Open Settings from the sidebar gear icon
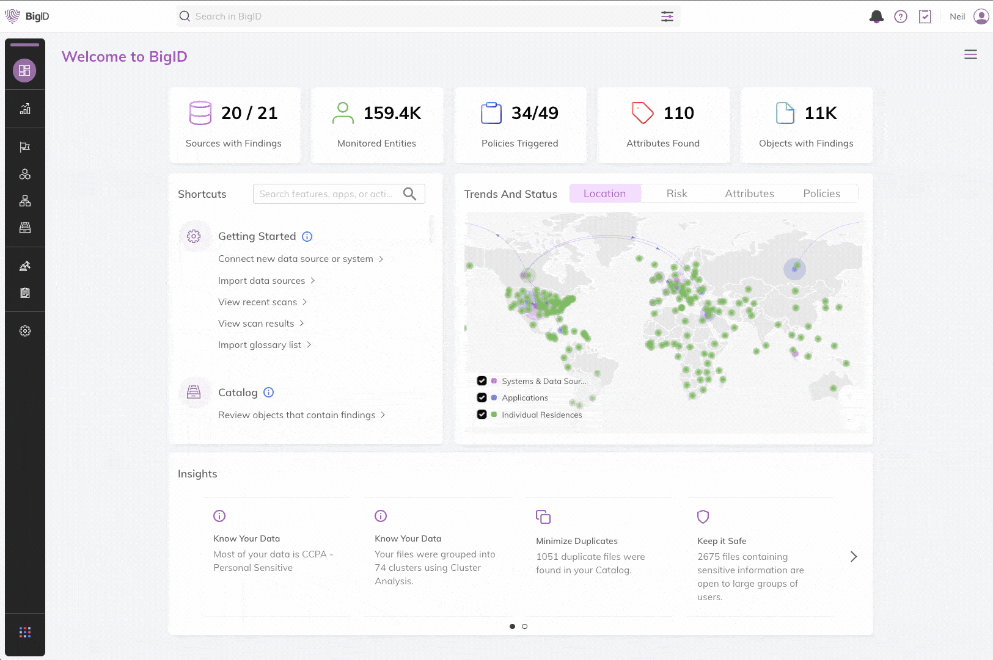The width and height of the screenshot is (993, 660). pos(24,331)
